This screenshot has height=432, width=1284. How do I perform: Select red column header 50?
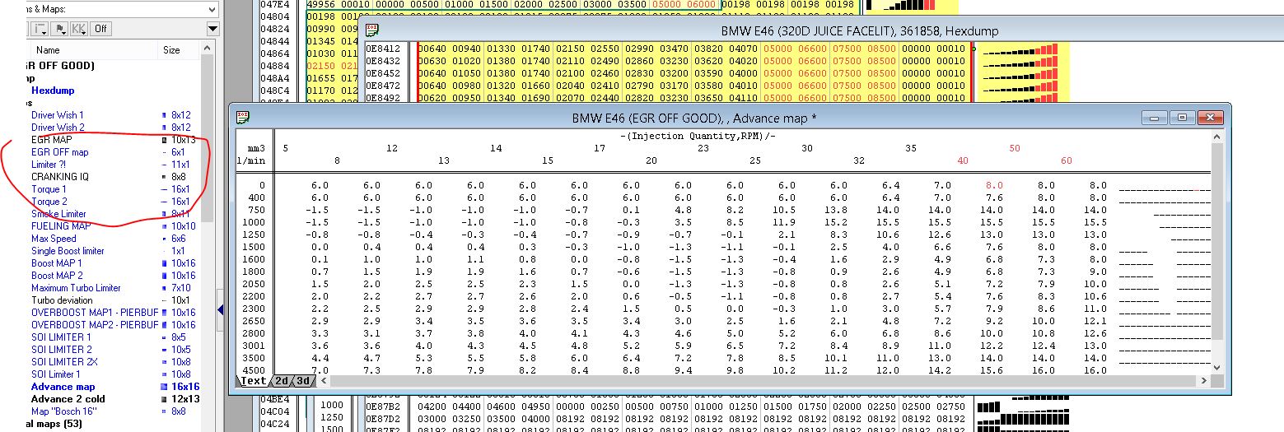point(1015,148)
